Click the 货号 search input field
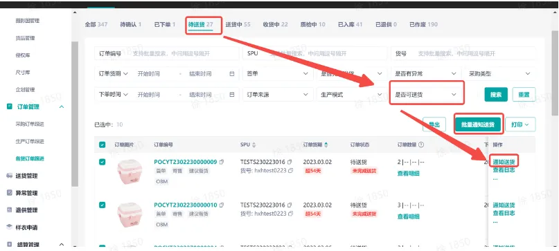This screenshot has height=251, width=559. coord(463,53)
